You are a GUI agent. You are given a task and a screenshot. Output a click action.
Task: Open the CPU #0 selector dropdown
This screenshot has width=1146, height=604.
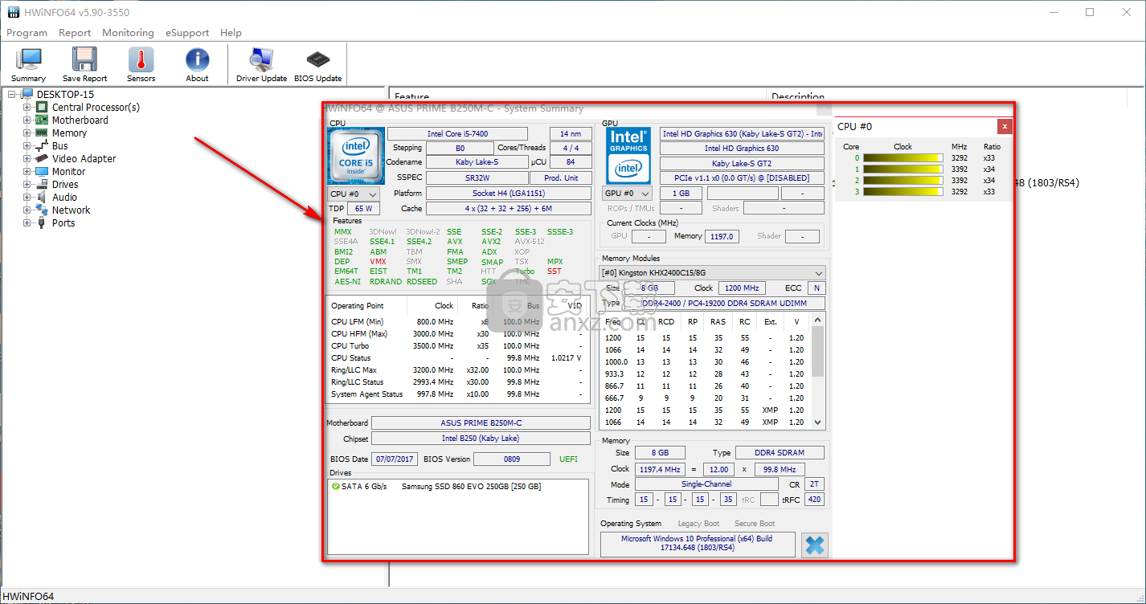pos(354,194)
